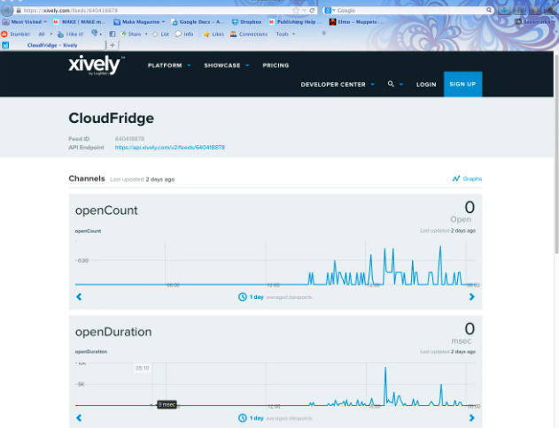Click the Sign Up button
Viewport: 559px width, 428px height.
tap(462, 84)
